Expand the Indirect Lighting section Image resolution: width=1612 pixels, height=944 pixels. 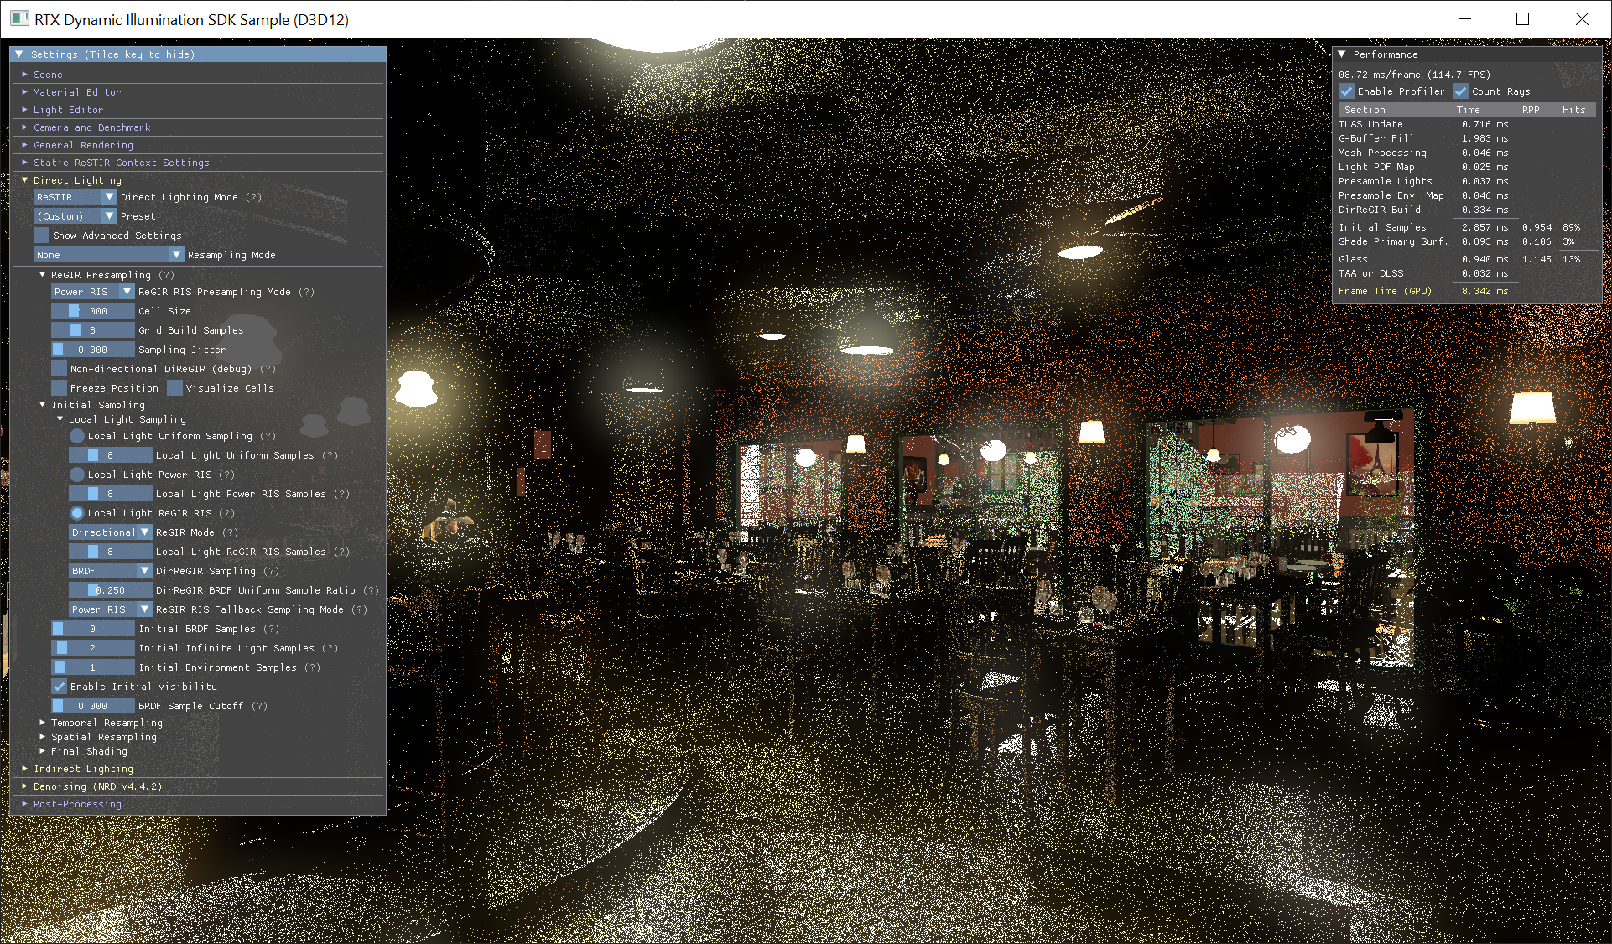point(82,769)
